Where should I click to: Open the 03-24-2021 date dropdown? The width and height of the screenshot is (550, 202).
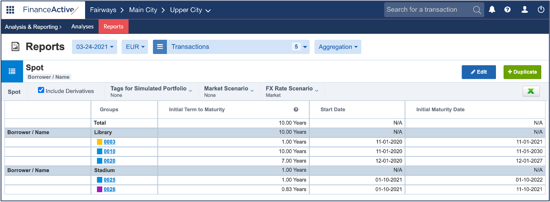(95, 47)
